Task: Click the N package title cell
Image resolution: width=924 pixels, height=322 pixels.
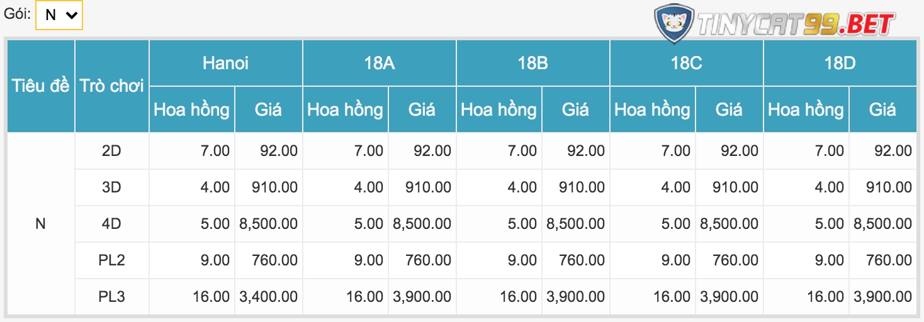Action: (41, 224)
